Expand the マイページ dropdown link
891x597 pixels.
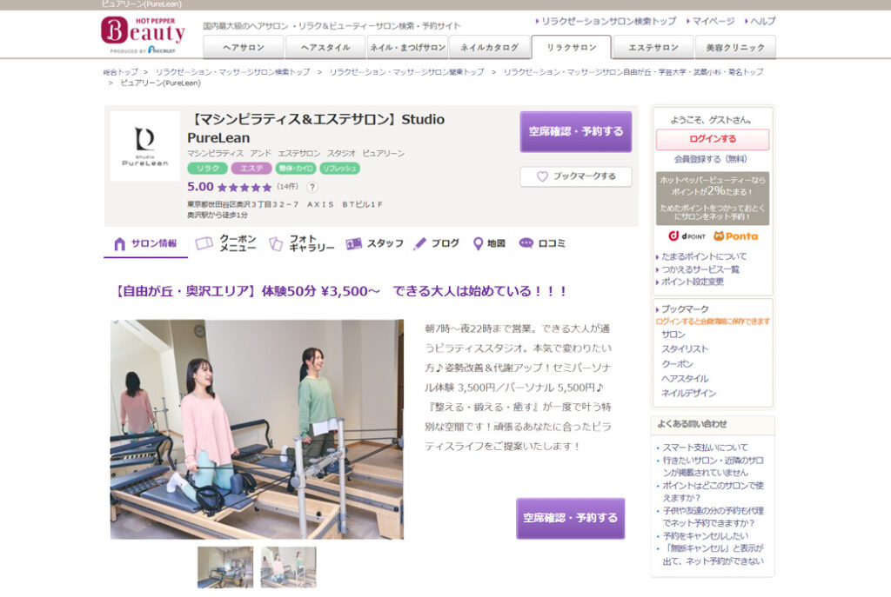pos(713,21)
